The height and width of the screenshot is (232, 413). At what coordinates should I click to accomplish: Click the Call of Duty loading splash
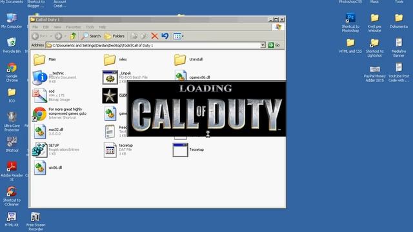(206, 109)
